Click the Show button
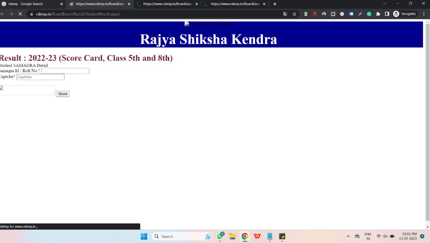 click(62, 94)
